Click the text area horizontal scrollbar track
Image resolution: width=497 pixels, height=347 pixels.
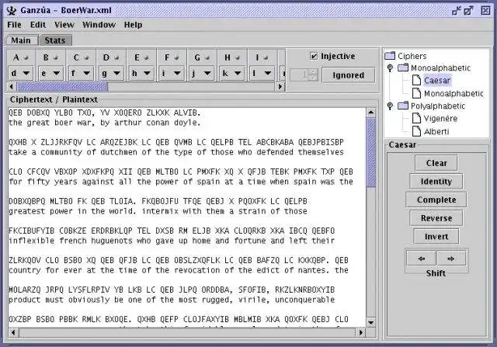tap(187, 332)
